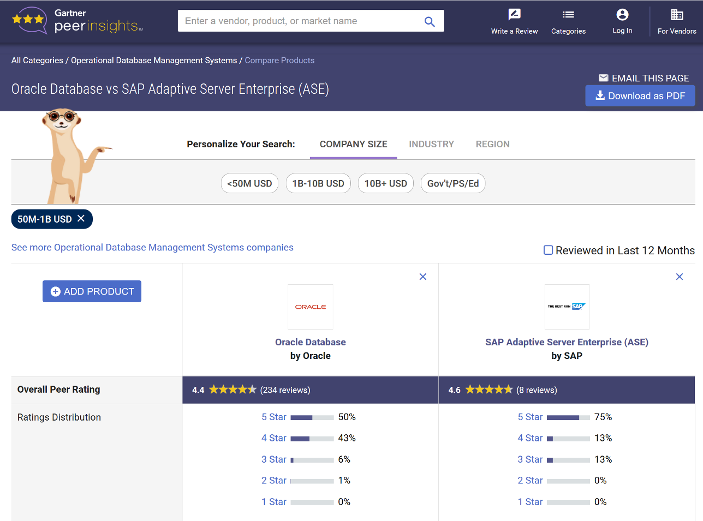Click SAP ASE's 5 Star rating link
This screenshot has width=703, height=521.
tap(531, 417)
